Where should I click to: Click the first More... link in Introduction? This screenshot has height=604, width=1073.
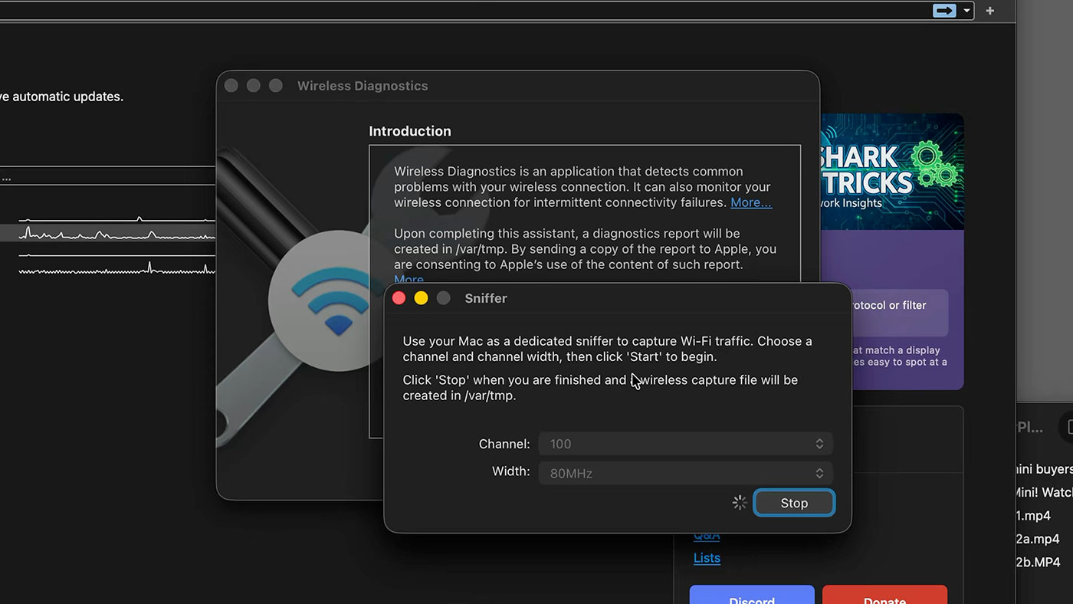click(x=750, y=202)
